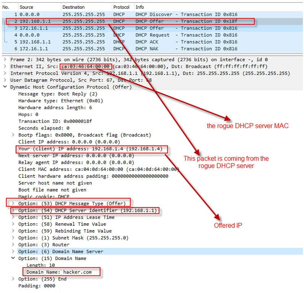The image size is (304, 293).
Task: Expand the Ethernet II section
Action: coord(5,66)
